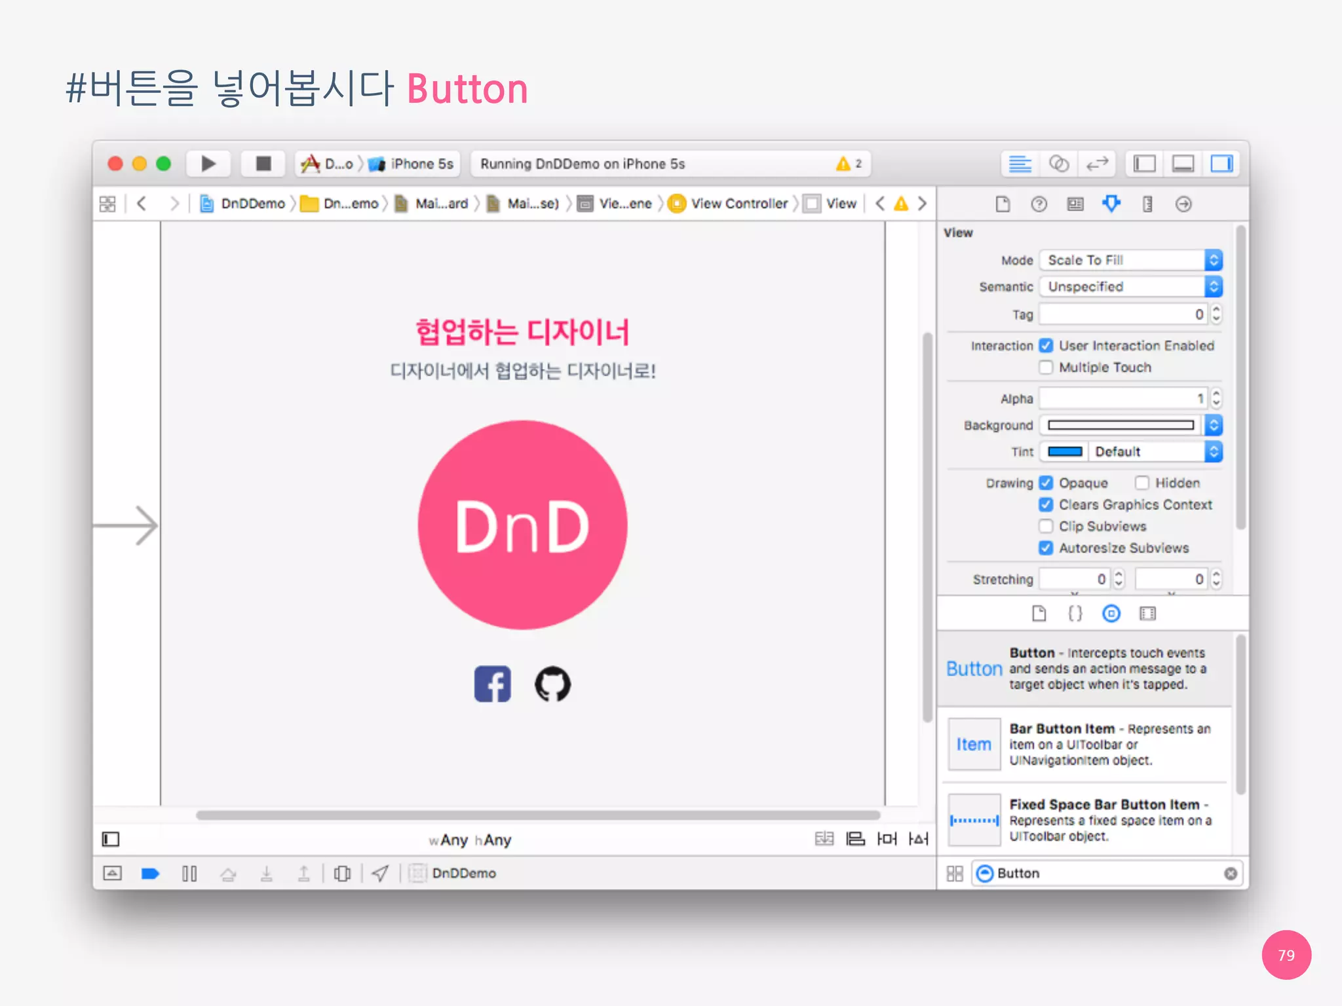The image size is (1342, 1006).
Task: Toggle Autoresize Subviews checkbox
Action: 1046,548
